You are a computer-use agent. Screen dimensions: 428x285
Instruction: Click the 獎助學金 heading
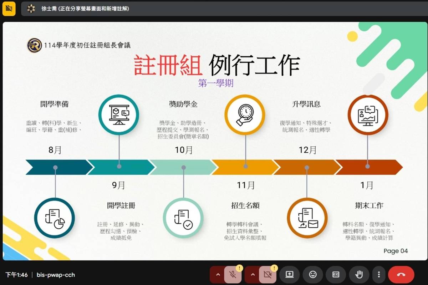click(183, 104)
